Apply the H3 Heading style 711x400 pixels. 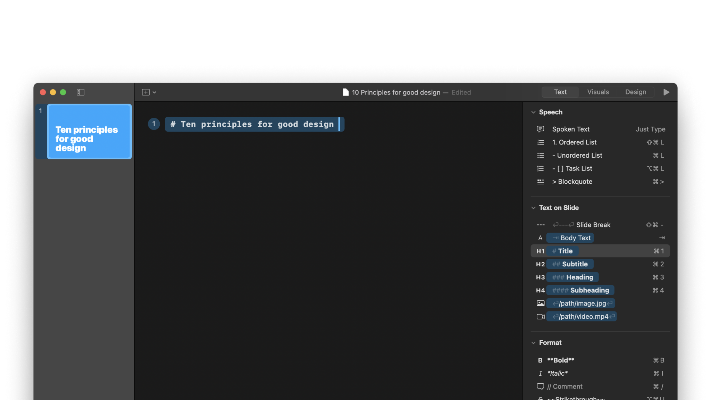point(600,277)
